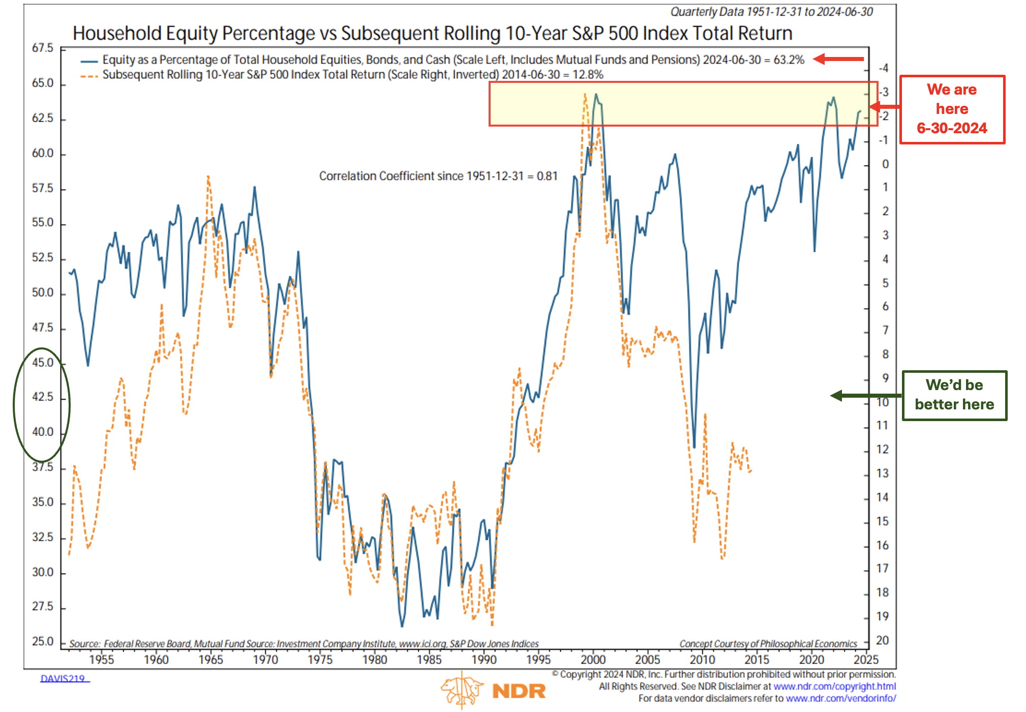Click the 2000 label on the x-axis

click(593, 660)
